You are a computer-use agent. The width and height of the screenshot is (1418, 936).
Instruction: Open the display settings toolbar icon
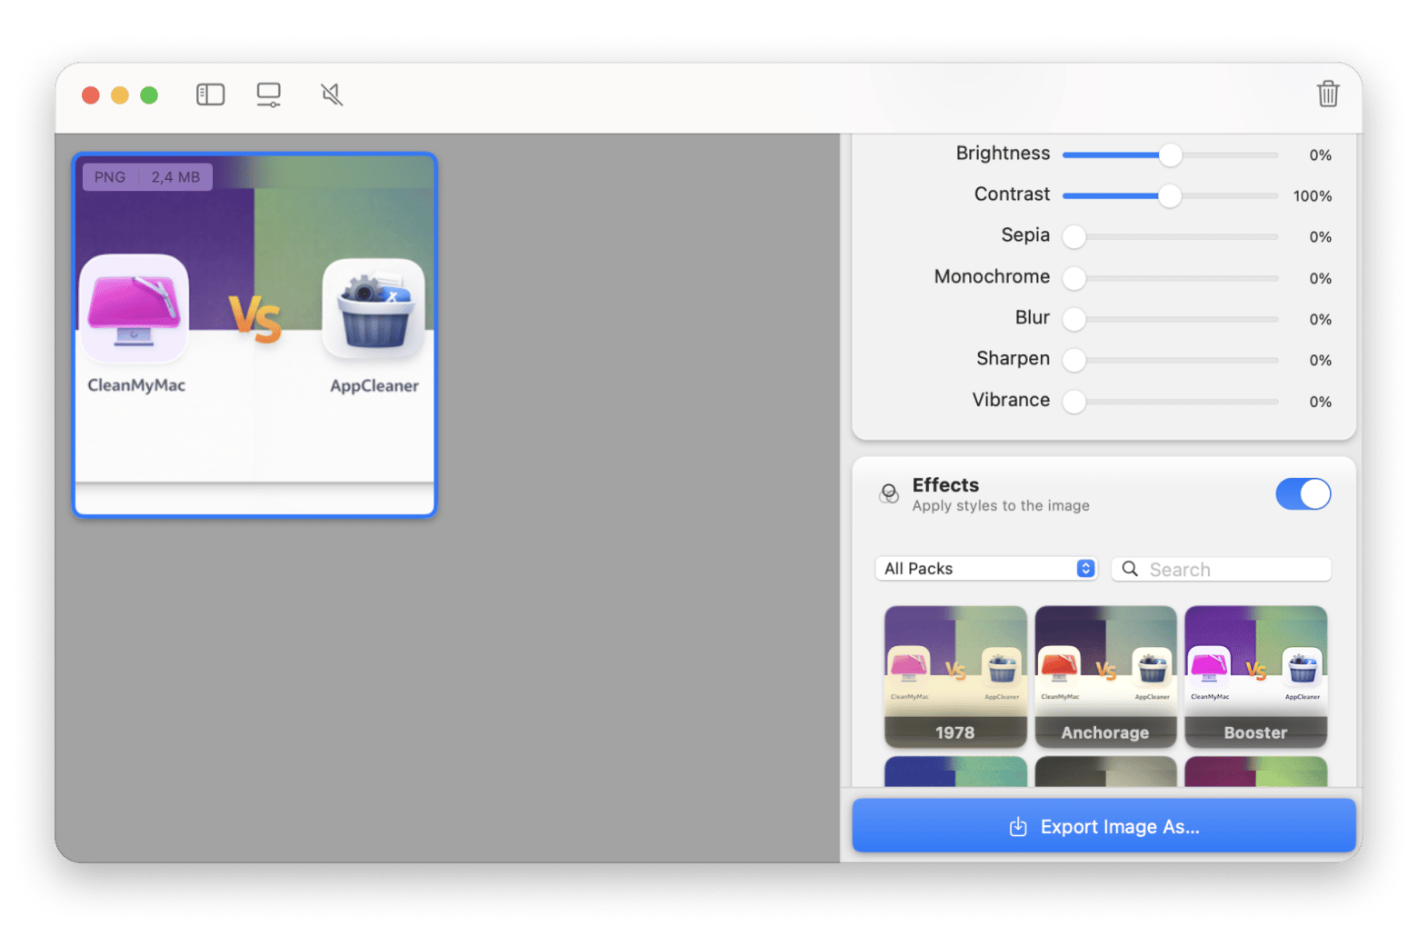[268, 95]
